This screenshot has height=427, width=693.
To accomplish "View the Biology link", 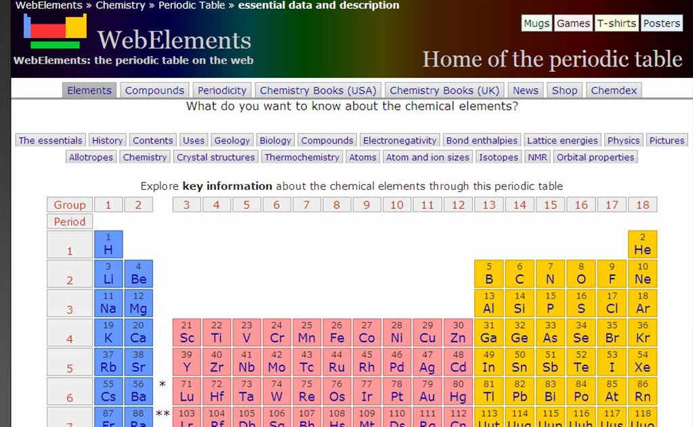I will pyautogui.click(x=275, y=140).
